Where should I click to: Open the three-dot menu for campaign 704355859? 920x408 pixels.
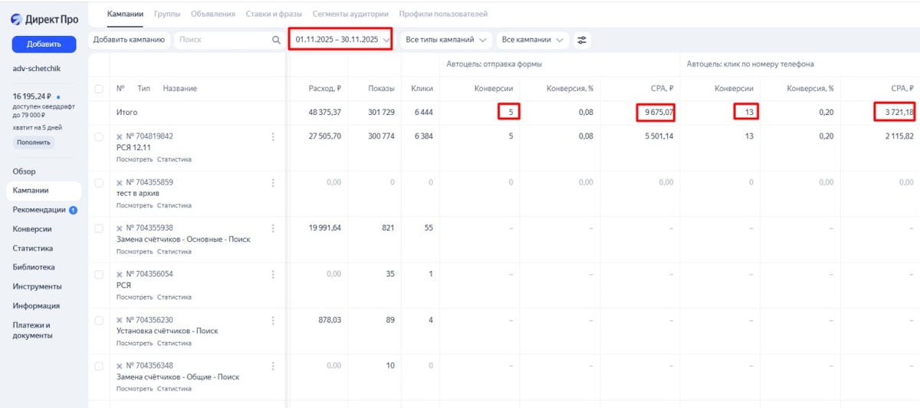(273, 183)
